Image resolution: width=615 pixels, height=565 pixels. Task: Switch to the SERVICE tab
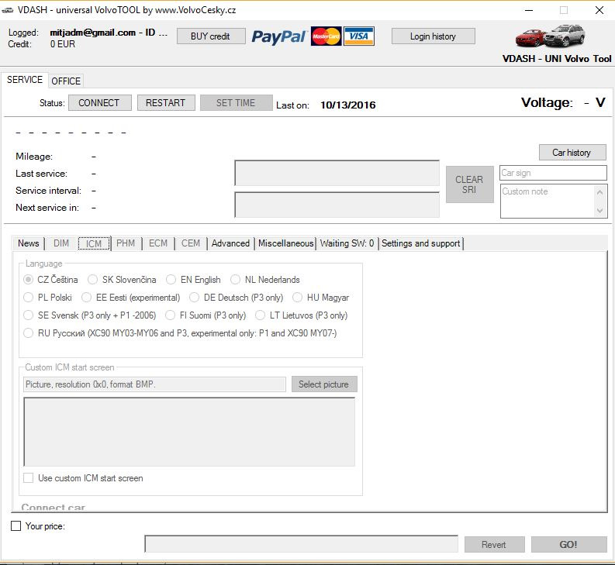(x=25, y=80)
